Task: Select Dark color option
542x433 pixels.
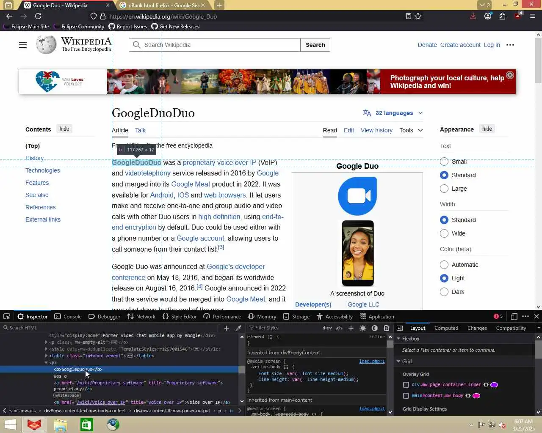Action: [444, 292]
